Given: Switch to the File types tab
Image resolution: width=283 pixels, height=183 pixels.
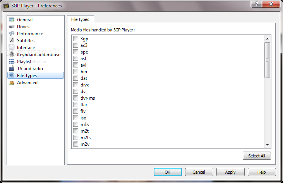Looking at the screenshot, I should coord(80,19).
